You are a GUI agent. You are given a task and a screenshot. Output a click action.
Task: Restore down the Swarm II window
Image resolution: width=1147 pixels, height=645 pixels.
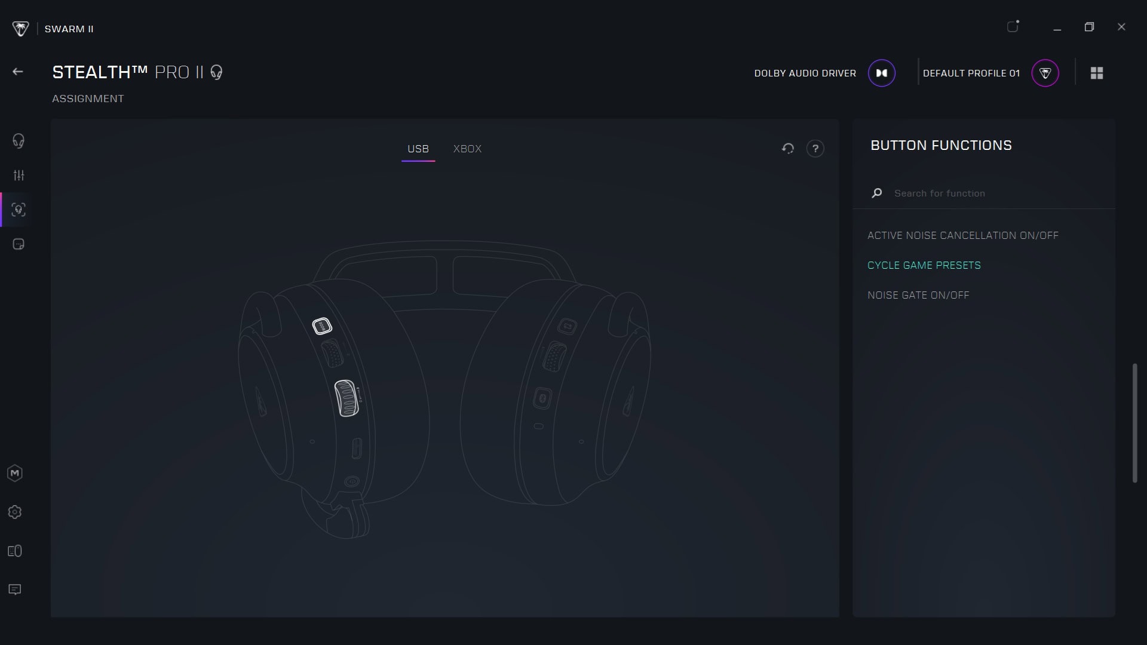(1089, 27)
